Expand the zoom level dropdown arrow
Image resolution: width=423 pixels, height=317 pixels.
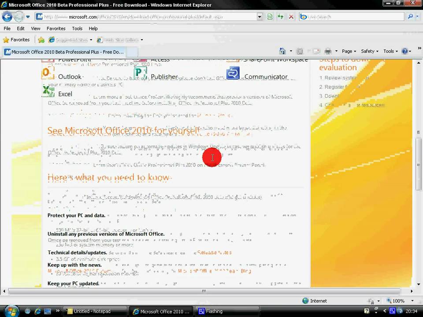(x=412, y=301)
